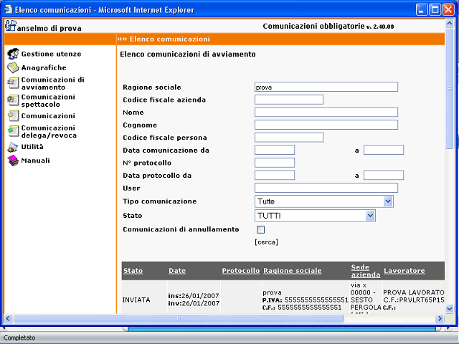The image size is (459, 344).
Task: Click the User input field
Action: [326, 188]
